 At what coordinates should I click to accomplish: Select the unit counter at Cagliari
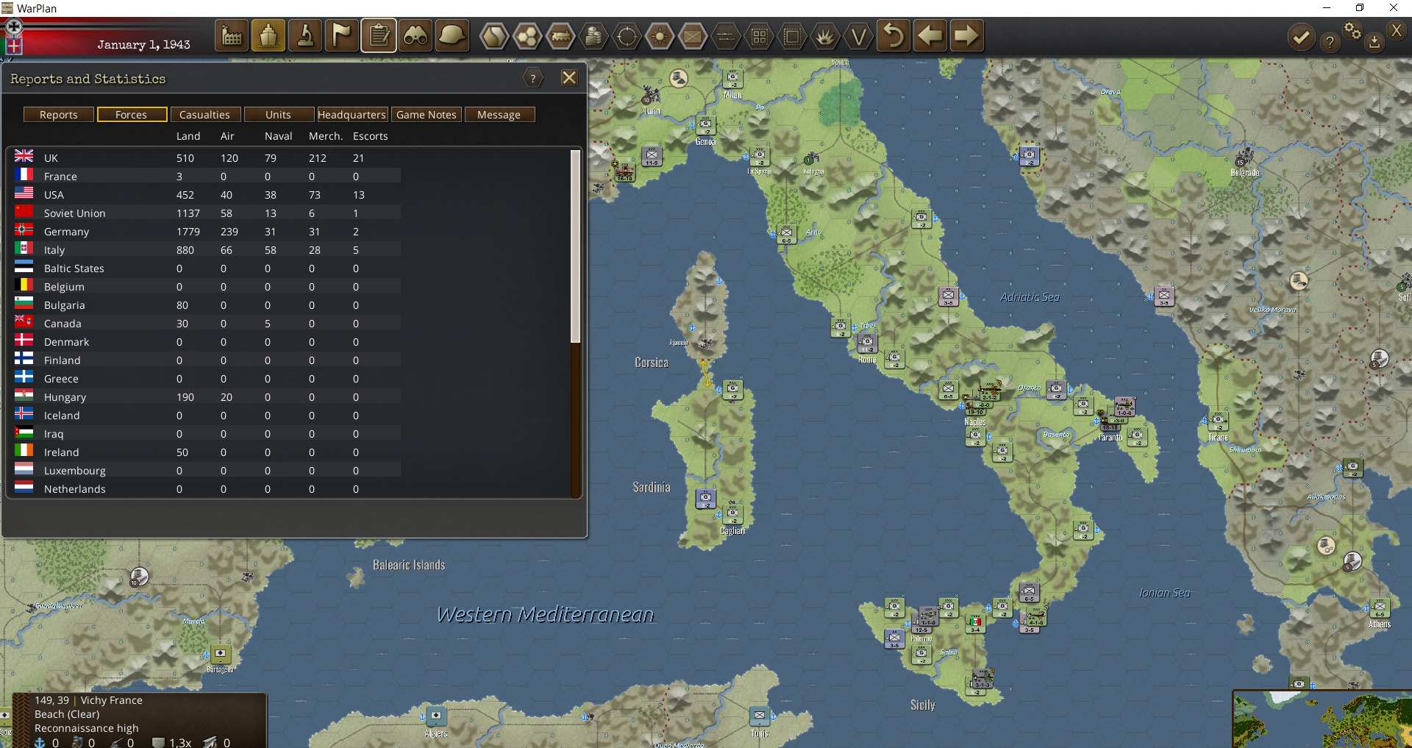(x=733, y=515)
